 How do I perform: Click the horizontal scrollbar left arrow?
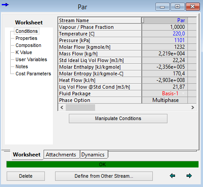[x=62, y=108]
